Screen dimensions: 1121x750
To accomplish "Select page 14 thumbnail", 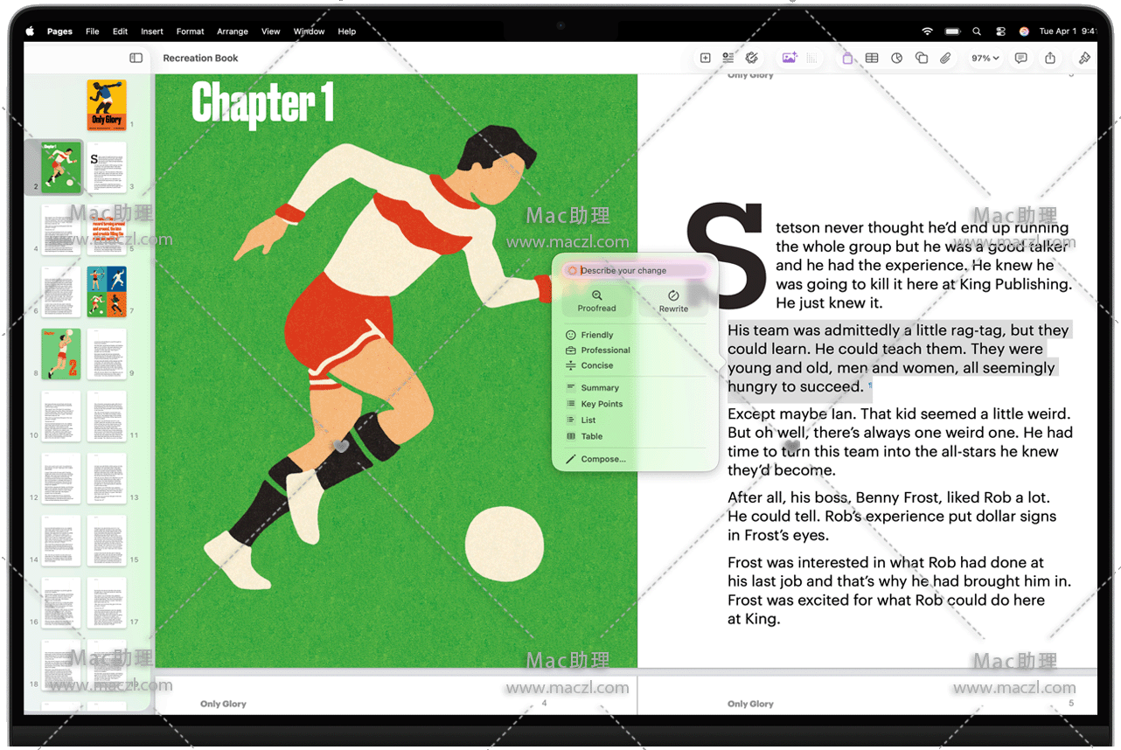I will tap(61, 540).
